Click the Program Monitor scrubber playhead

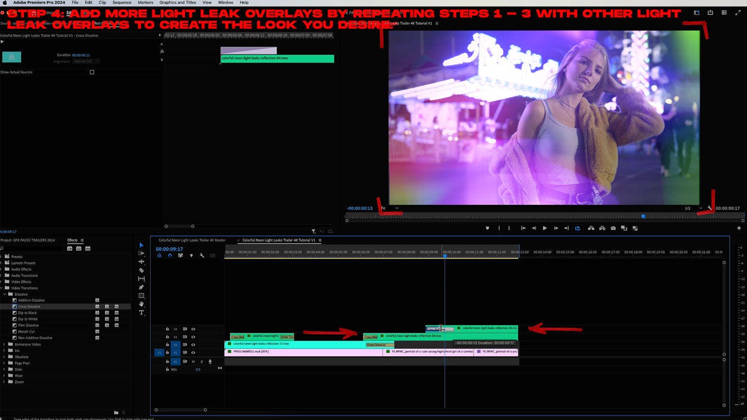tap(643, 216)
